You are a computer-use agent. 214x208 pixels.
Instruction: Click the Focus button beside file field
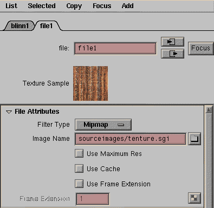200,48
